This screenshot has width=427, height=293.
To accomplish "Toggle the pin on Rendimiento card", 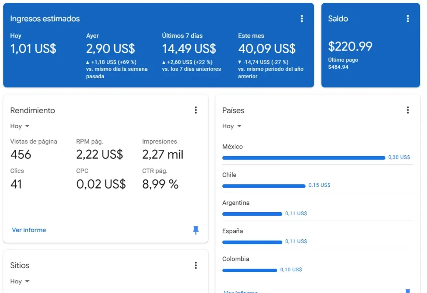I will pyautogui.click(x=196, y=230).
